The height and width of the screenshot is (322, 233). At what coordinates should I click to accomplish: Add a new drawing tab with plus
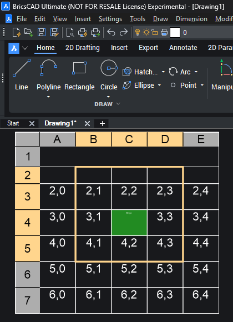102,123
